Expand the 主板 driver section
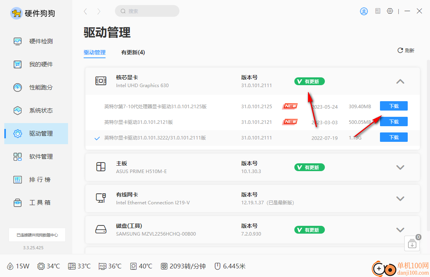This screenshot has width=430, height=277. point(400,167)
